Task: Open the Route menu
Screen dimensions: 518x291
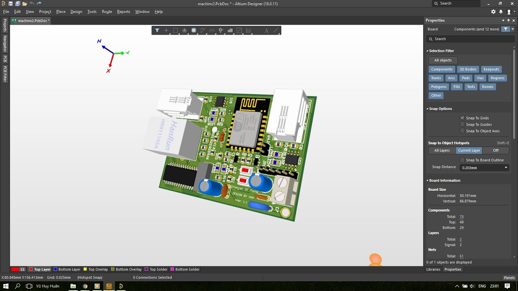Action: (107, 12)
